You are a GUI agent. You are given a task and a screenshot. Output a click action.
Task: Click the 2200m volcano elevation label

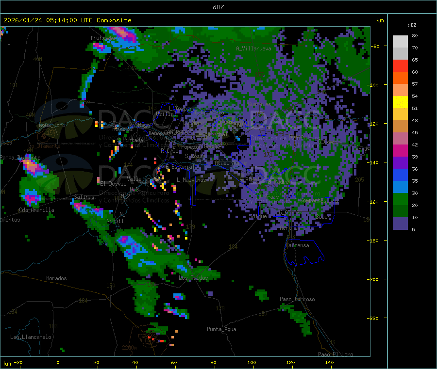coord(129,348)
